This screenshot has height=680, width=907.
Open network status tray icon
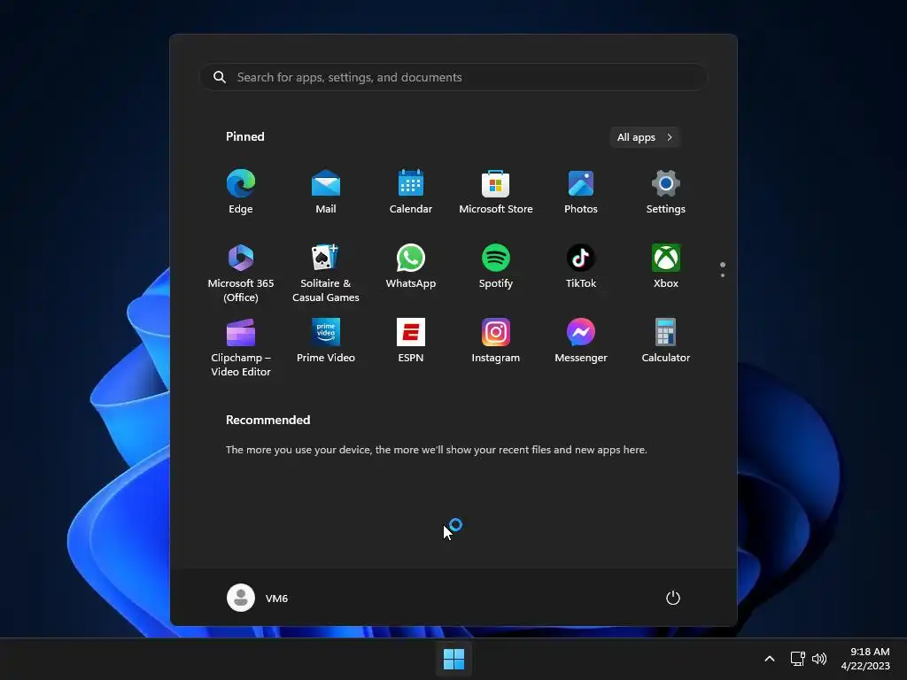(x=798, y=659)
